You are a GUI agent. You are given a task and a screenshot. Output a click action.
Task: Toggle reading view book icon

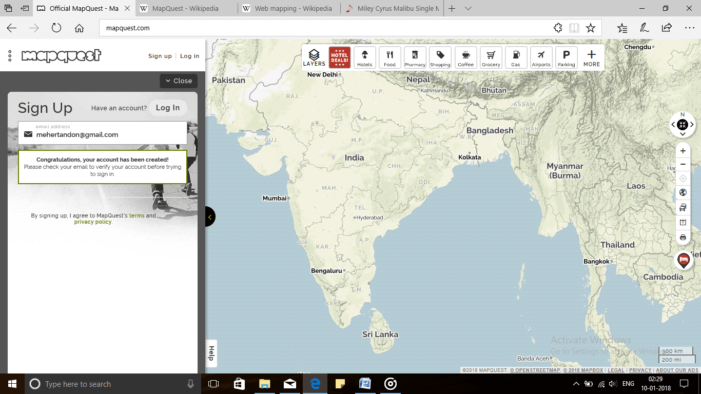(574, 28)
